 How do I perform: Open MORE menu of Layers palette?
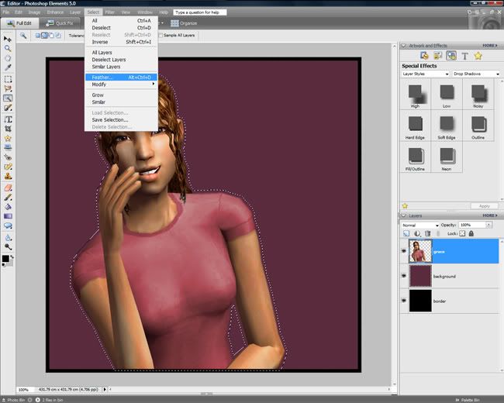[x=489, y=215]
